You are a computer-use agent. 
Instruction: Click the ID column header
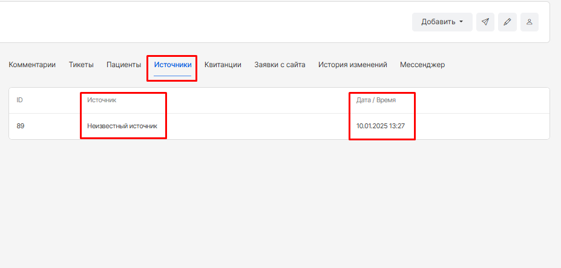click(x=20, y=100)
